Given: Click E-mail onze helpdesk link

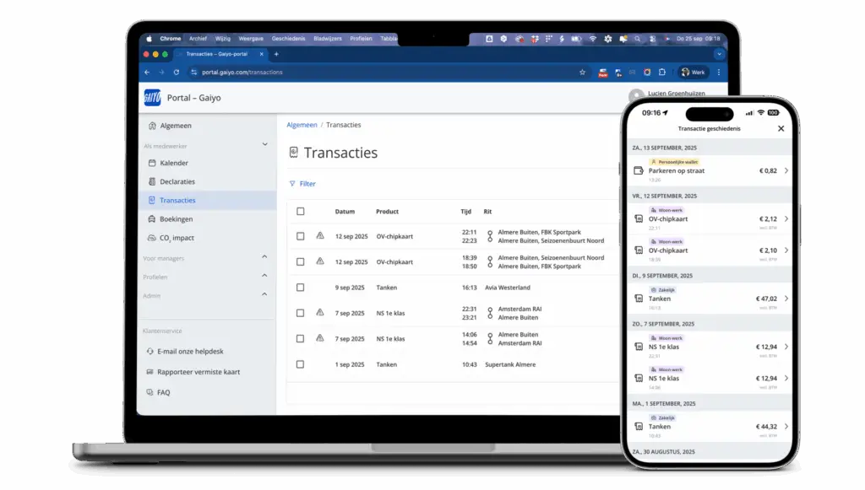Looking at the screenshot, I should click(x=185, y=351).
